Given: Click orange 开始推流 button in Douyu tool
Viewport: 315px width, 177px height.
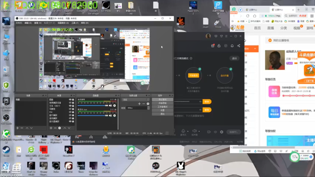Looking at the screenshot, I should click(x=193, y=76).
